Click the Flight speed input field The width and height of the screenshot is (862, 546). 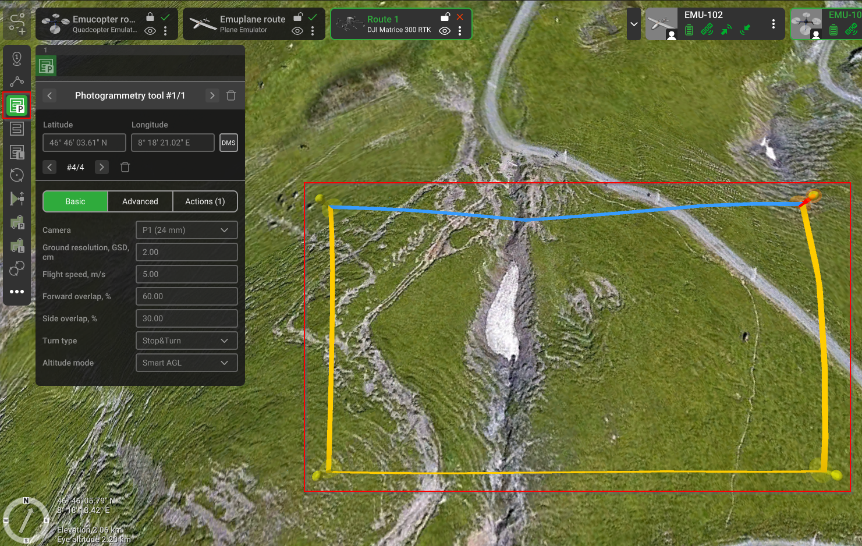[x=186, y=274]
